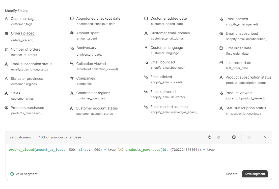This screenshot has height=189, width=279.
Task: Click the 29 customers count
Action: (20, 137)
